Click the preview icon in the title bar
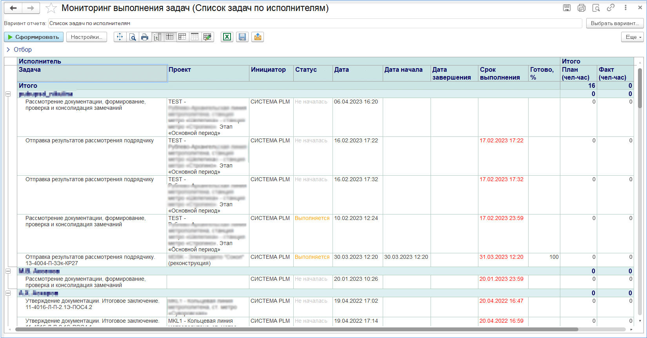647x338 pixels. 596,8
